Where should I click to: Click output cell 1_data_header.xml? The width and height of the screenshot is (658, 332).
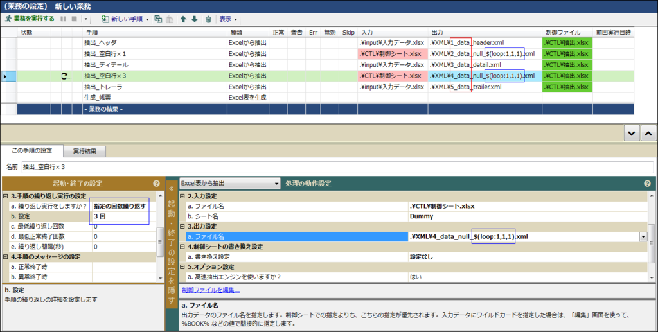(x=485, y=43)
